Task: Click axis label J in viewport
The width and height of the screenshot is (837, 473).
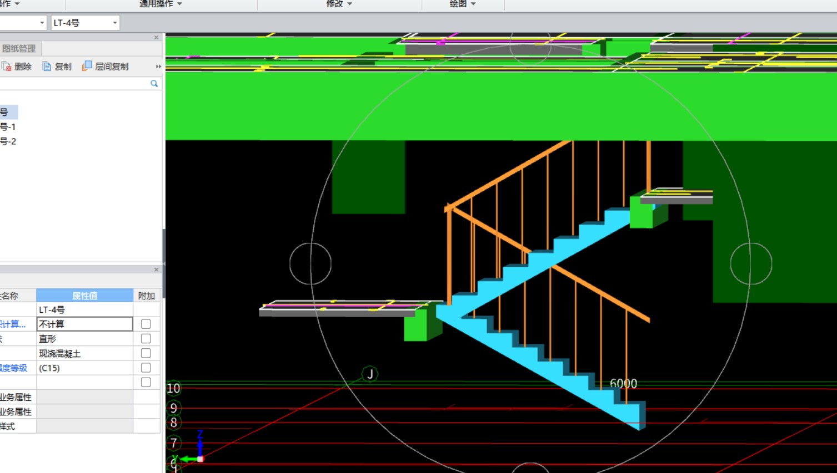Action: tap(370, 374)
